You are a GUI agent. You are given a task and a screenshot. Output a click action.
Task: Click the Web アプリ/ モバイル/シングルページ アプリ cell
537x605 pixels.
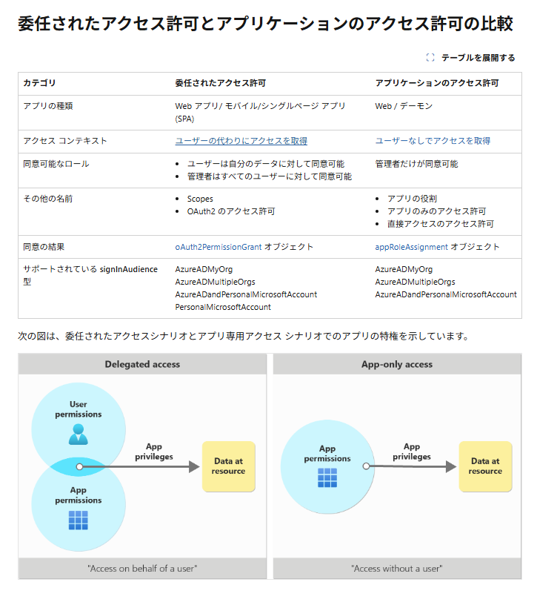(x=260, y=112)
